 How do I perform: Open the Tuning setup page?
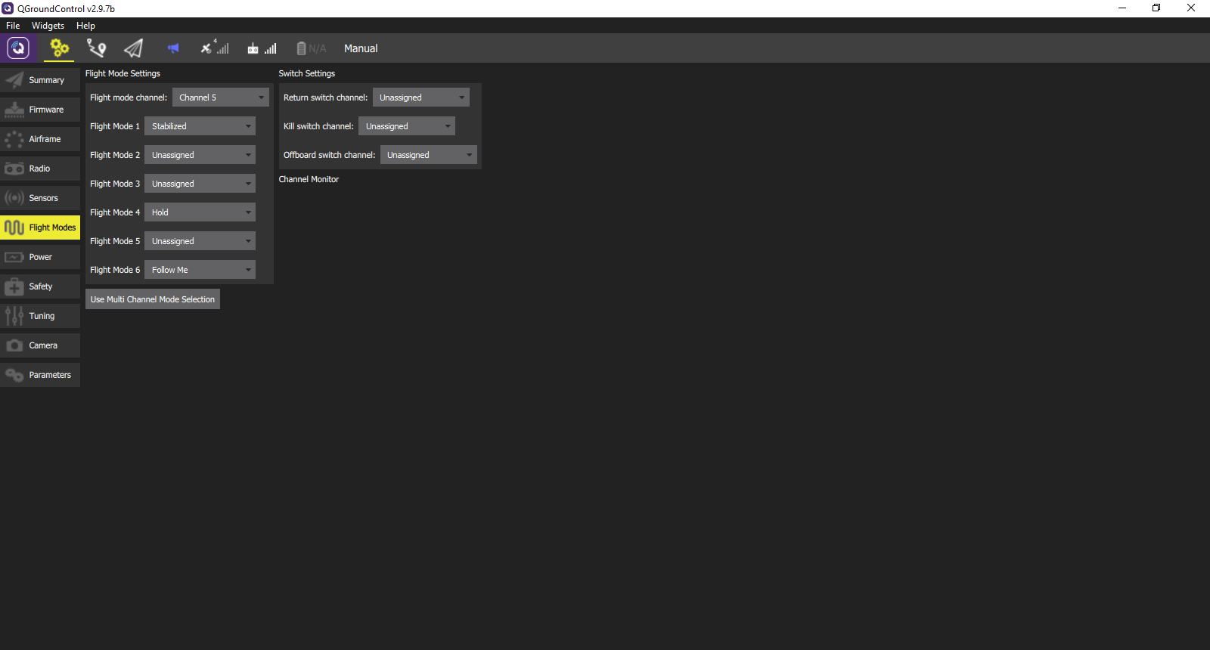click(x=40, y=316)
